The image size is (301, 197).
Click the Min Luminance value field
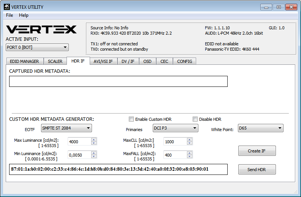[79, 155]
